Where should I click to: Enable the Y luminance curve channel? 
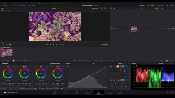coord(118,66)
